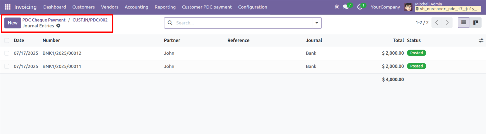The image size is (486, 134).
Task: Tick checkbox for BNK1/2025/00012 row
Action: coord(7,53)
